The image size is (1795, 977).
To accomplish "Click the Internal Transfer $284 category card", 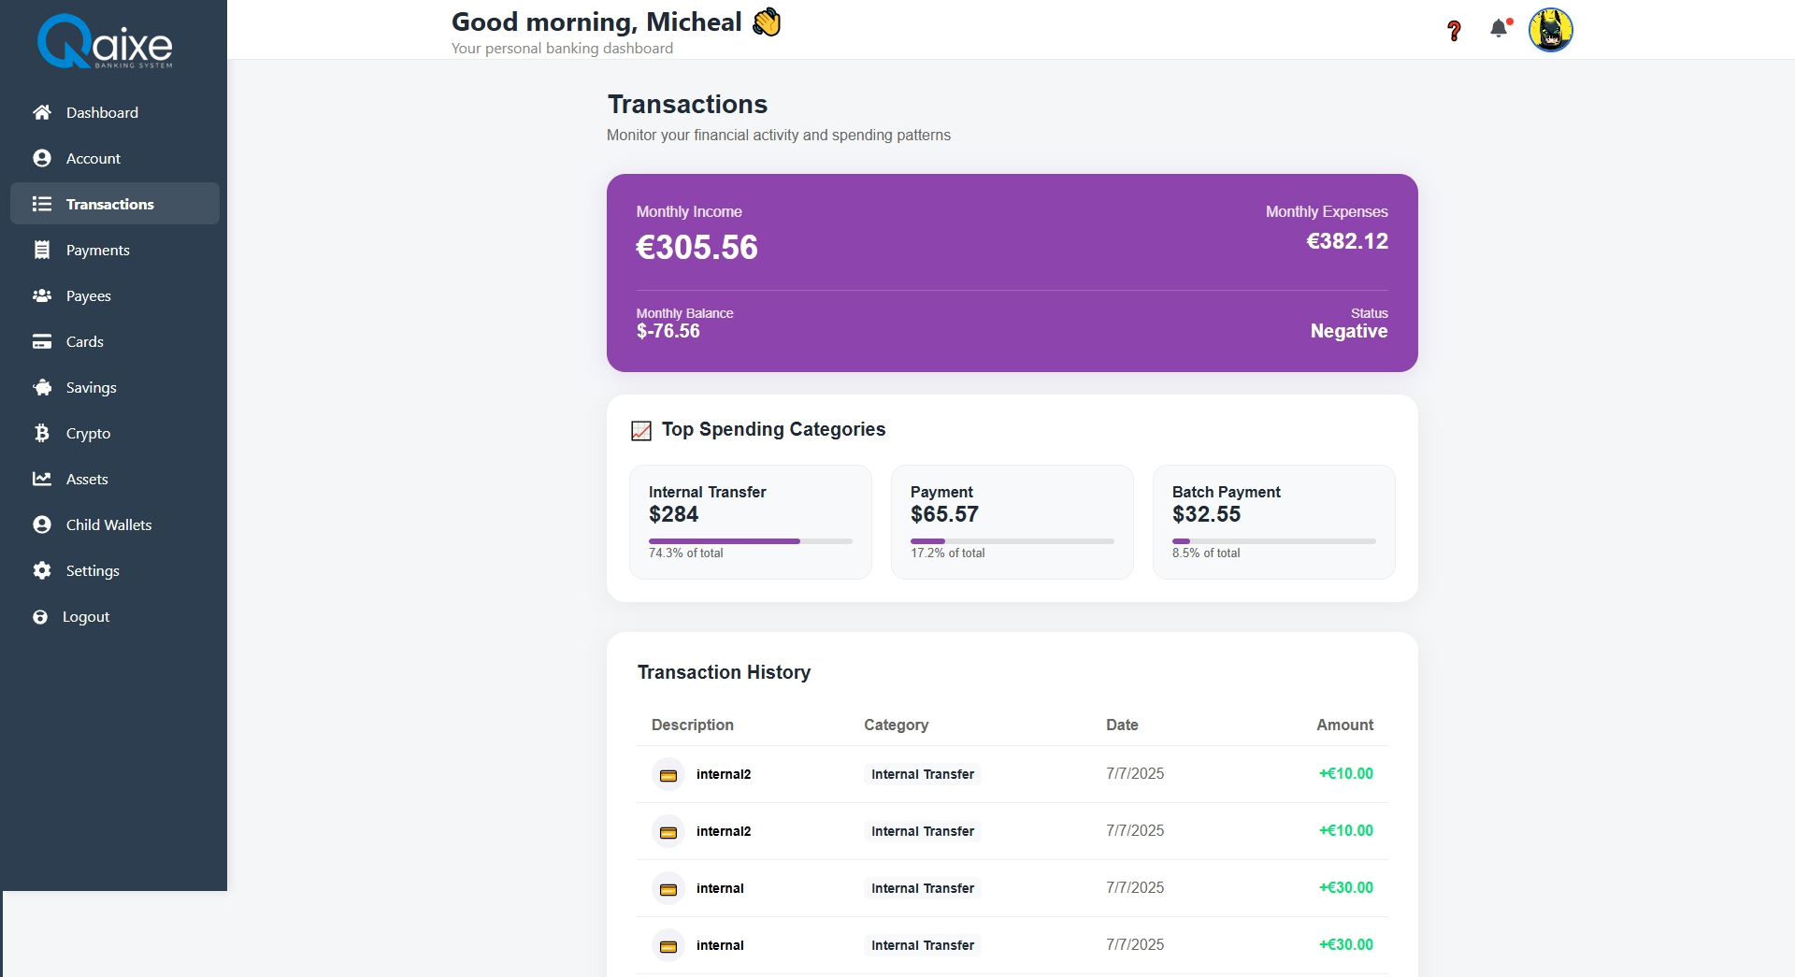I will 751,522.
